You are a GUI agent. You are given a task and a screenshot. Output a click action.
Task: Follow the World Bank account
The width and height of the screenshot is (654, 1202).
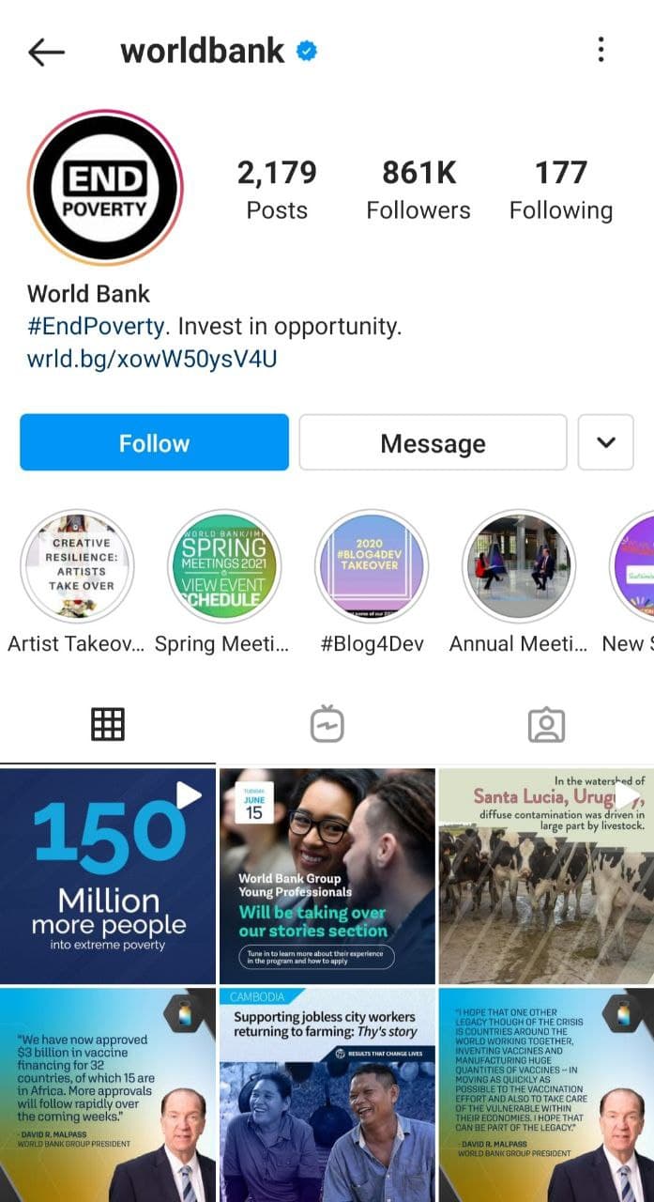click(x=154, y=442)
